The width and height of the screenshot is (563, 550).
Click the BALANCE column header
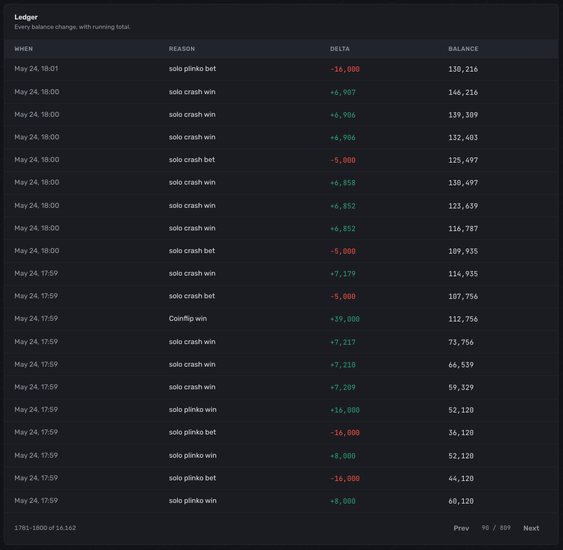[x=463, y=49]
